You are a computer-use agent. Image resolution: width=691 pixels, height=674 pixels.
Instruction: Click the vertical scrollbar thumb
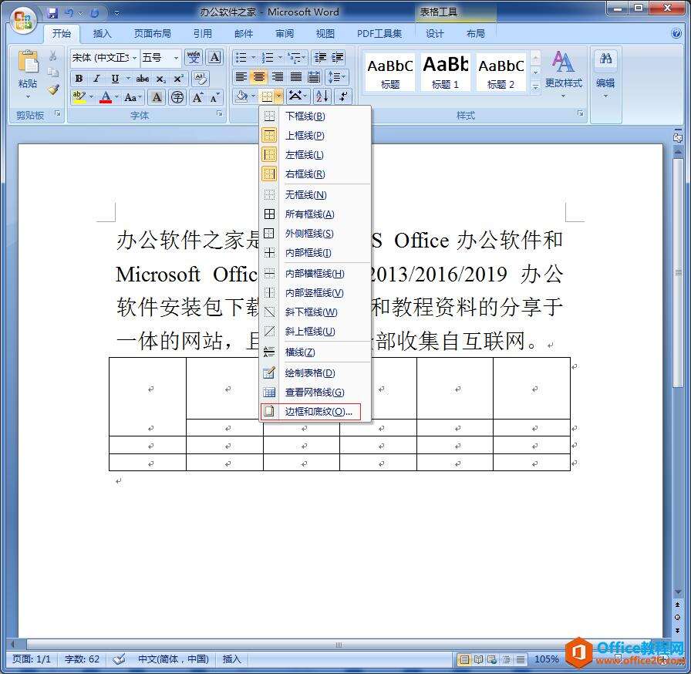(x=678, y=272)
